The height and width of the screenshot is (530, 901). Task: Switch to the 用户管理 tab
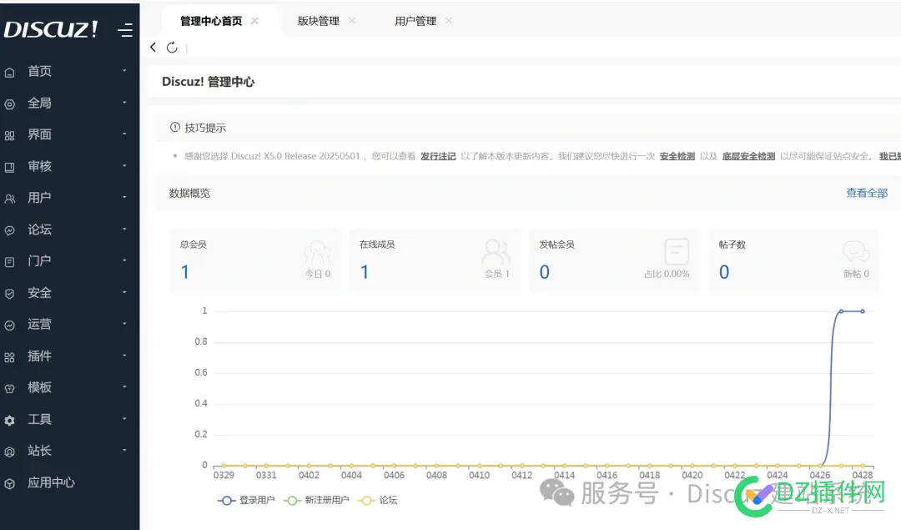tap(415, 21)
